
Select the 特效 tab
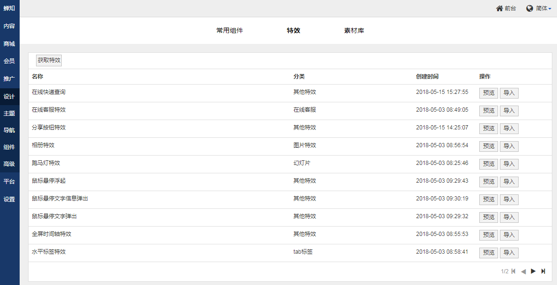293,31
